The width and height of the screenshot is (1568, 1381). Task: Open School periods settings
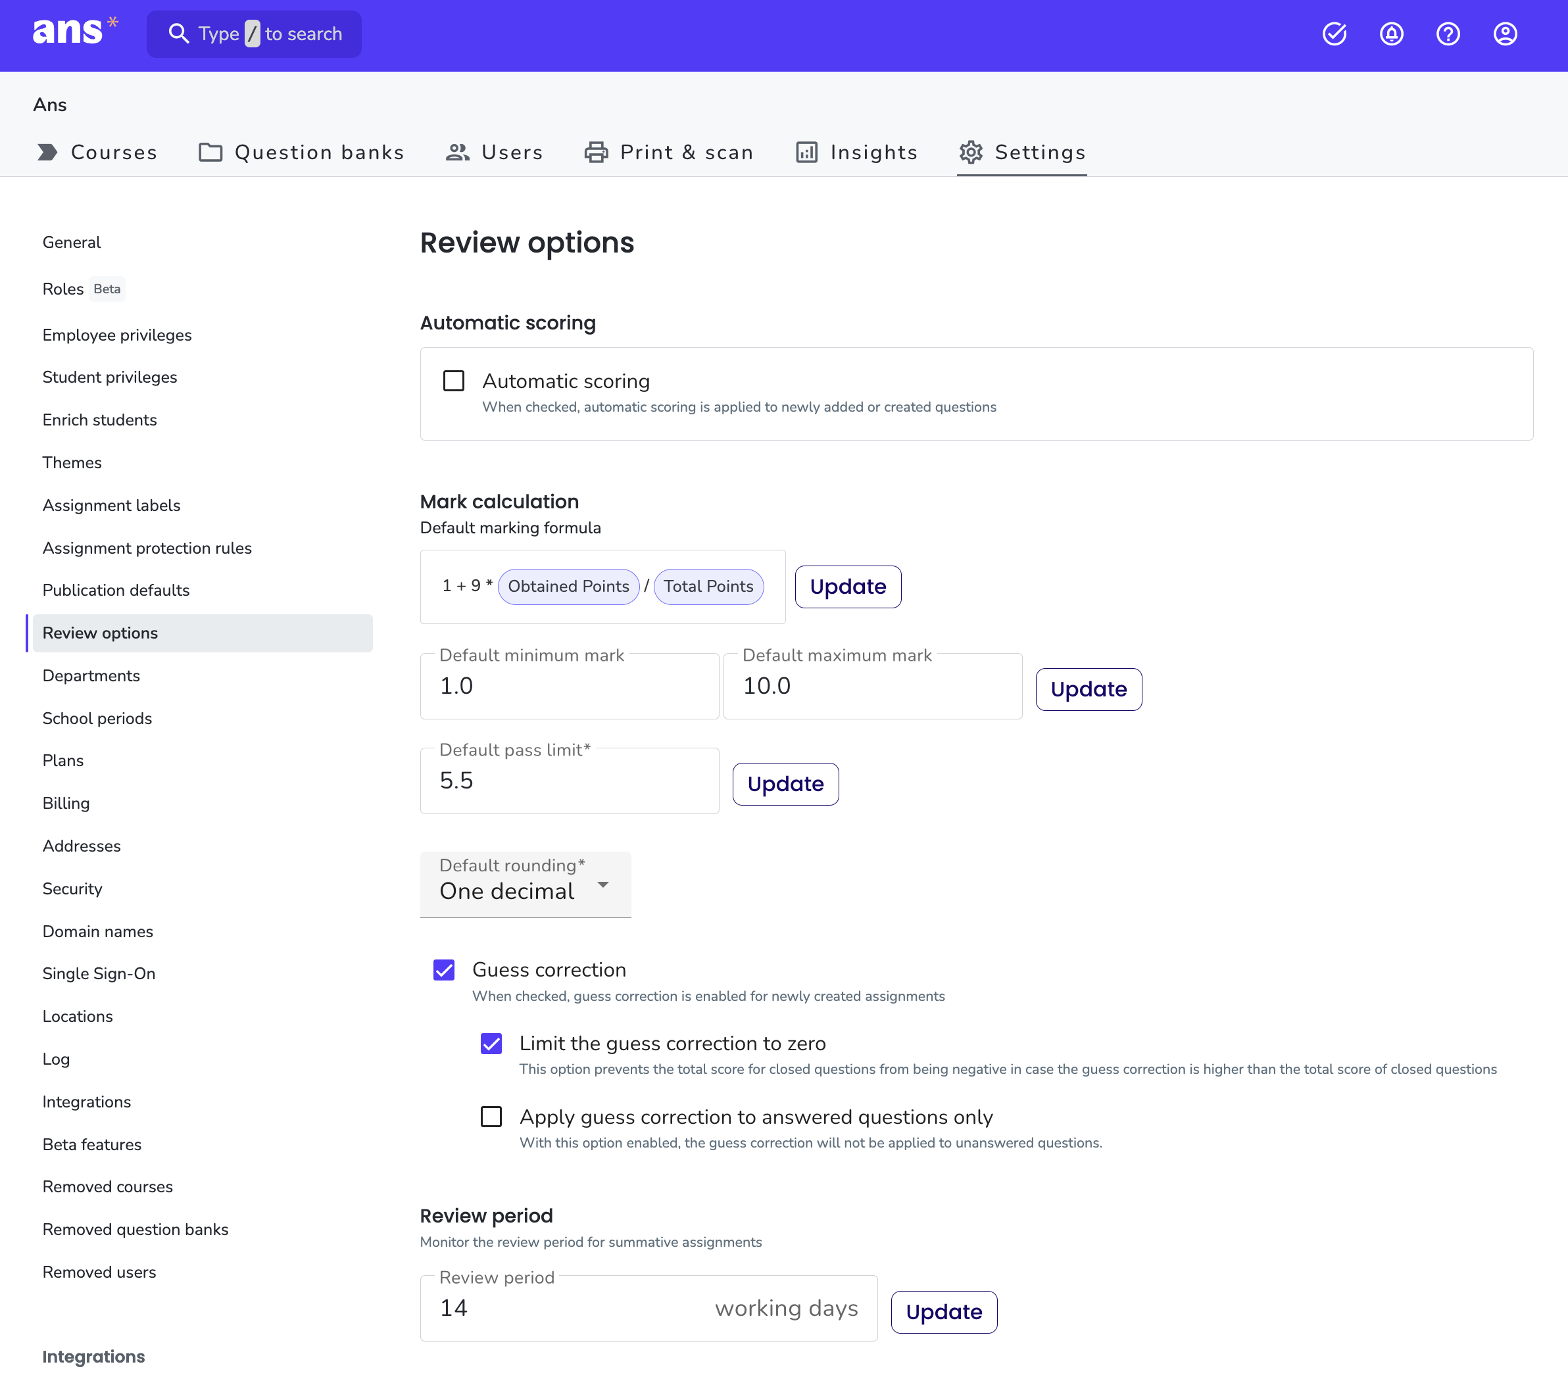coord(97,719)
